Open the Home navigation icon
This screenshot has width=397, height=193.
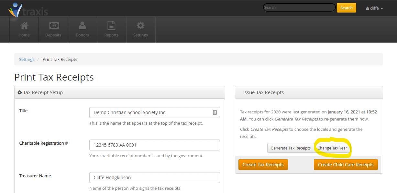pos(24,25)
